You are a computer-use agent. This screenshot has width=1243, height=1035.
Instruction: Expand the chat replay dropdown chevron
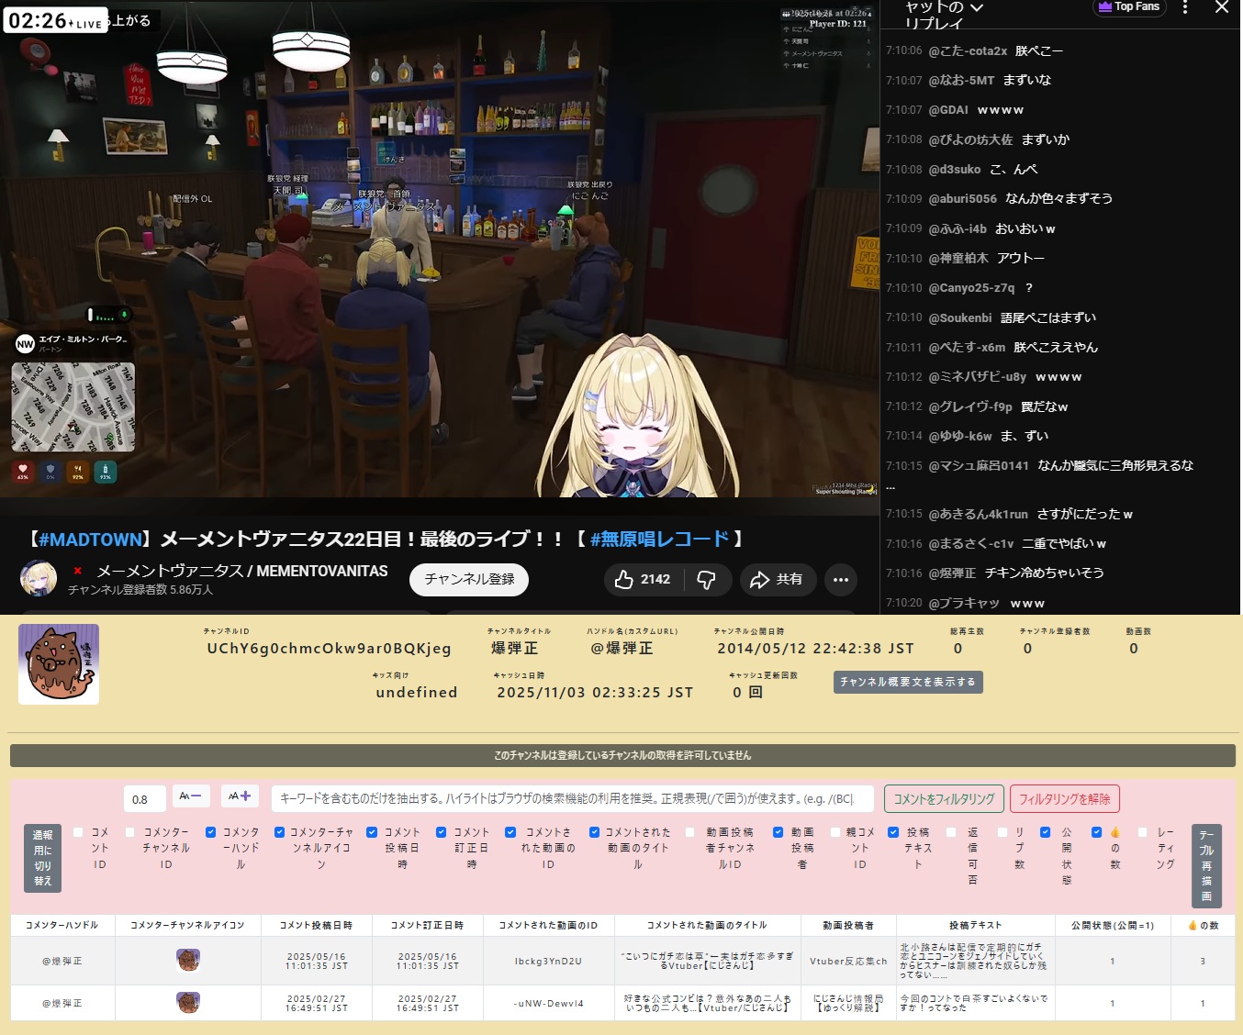coord(977,8)
